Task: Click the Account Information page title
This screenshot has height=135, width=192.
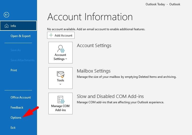Action: (90, 17)
